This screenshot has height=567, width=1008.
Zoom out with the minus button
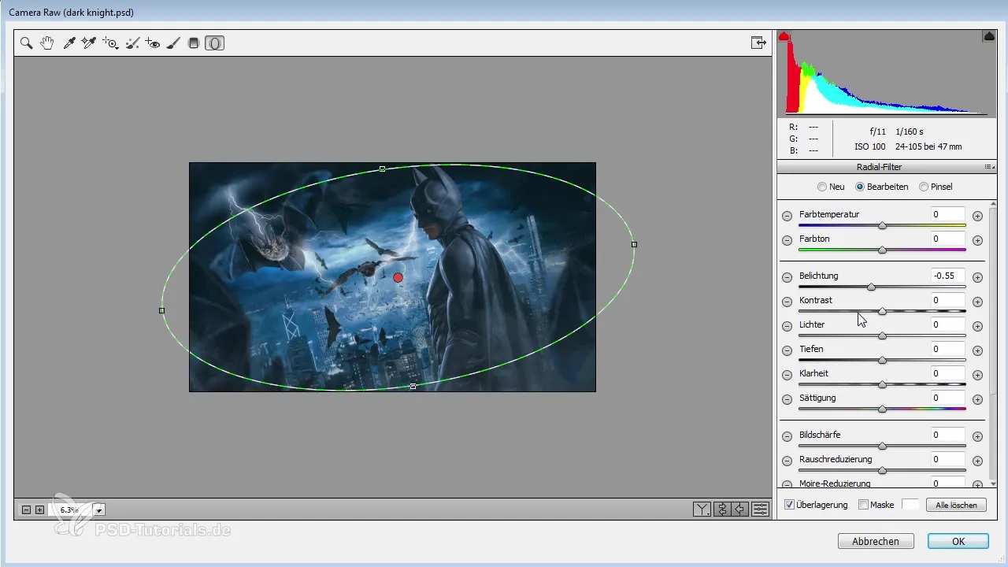[x=26, y=510]
